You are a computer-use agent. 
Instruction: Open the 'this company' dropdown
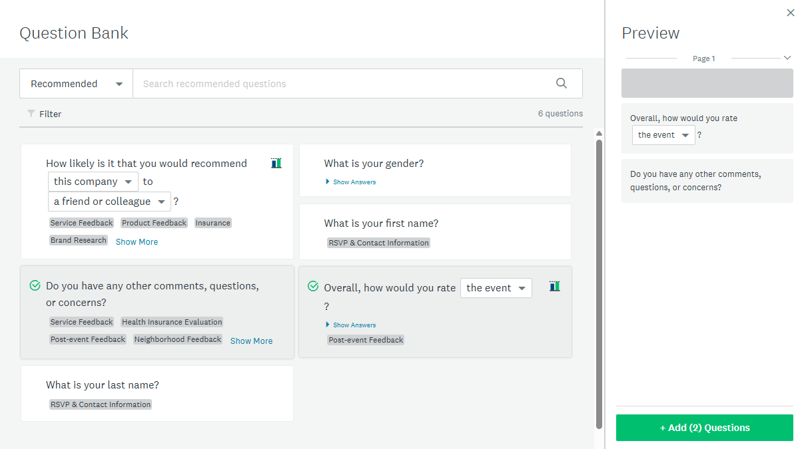tap(93, 182)
